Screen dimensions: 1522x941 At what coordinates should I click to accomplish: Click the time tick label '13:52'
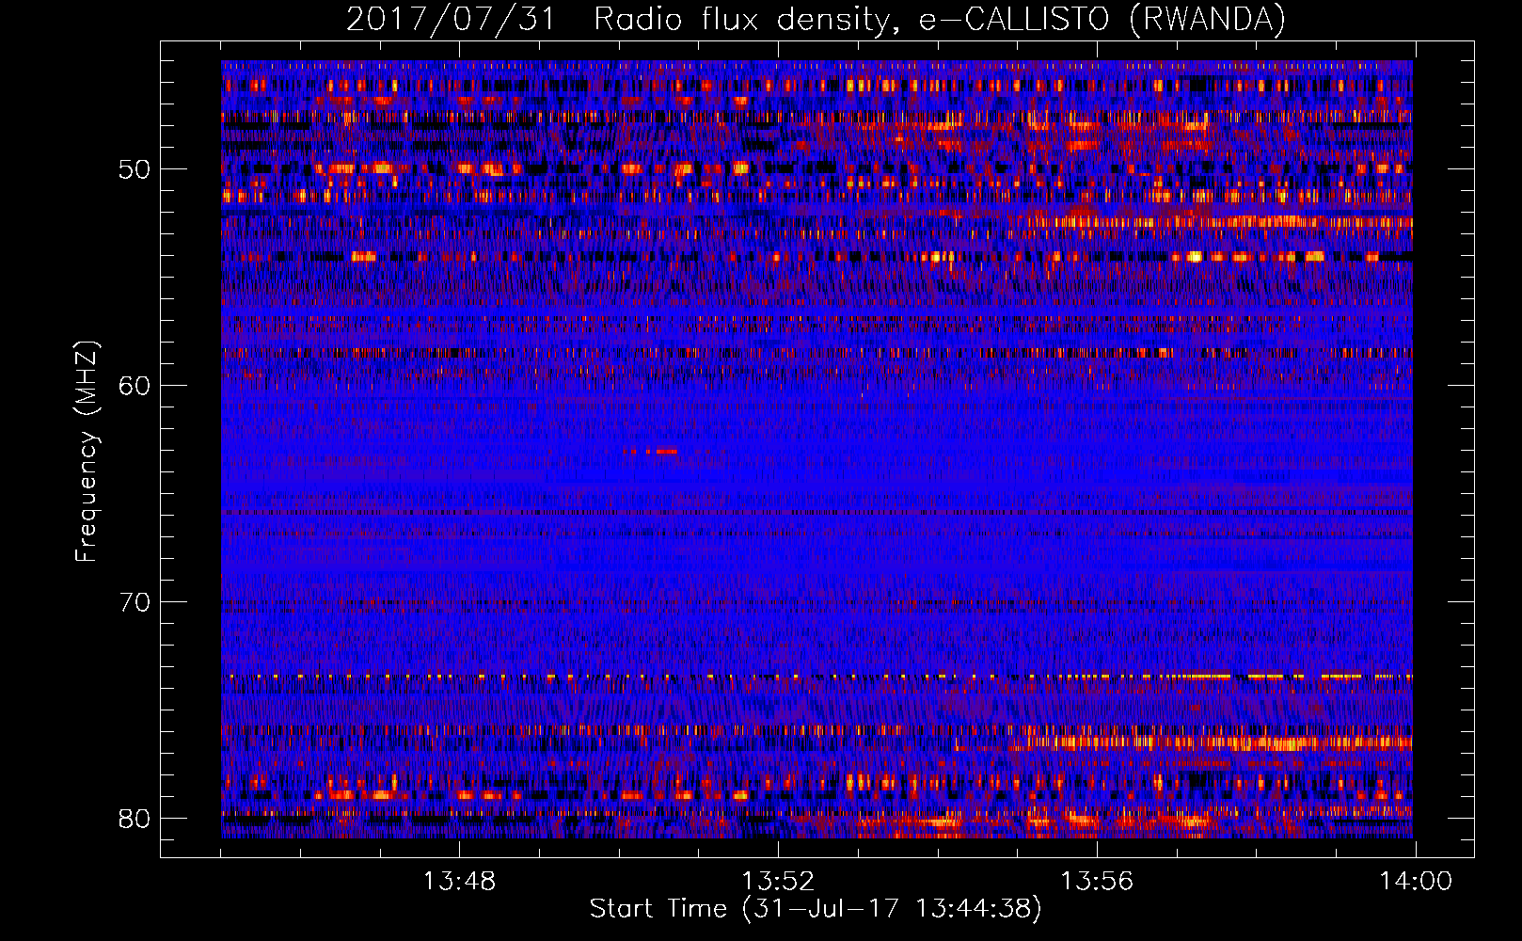tap(778, 882)
